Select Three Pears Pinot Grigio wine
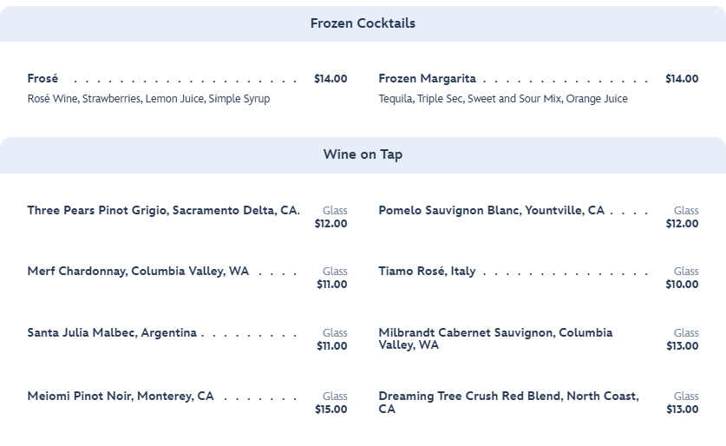 (162, 211)
